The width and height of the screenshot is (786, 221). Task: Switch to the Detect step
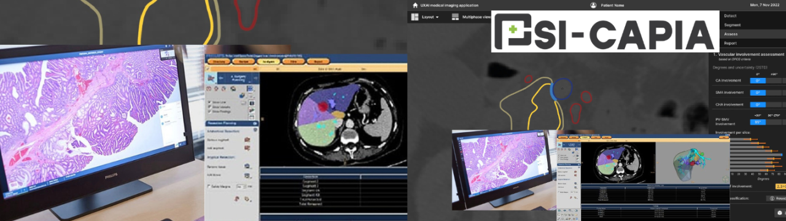730,16
